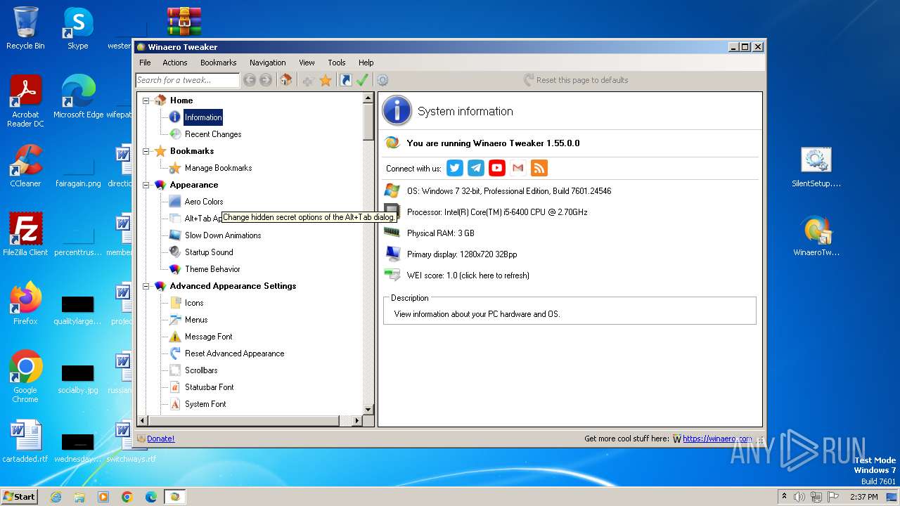Click the volume icon in tray
The image size is (900, 506).
coord(799,497)
